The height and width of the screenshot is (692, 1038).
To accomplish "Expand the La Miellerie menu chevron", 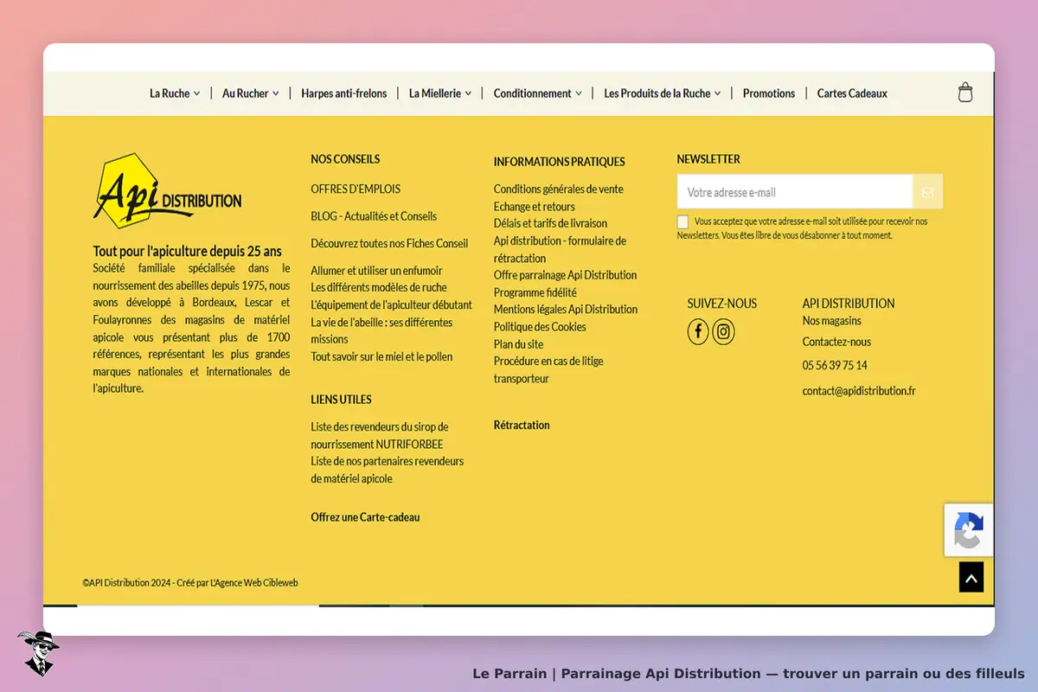I will [x=468, y=93].
